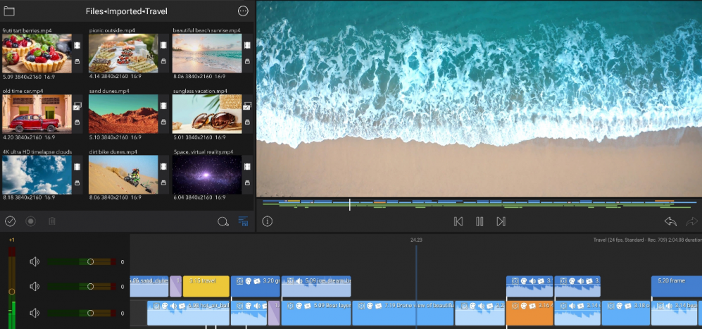The width and height of the screenshot is (702, 329).
Task: Open sort and filter options
Action: [x=244, y=222]
